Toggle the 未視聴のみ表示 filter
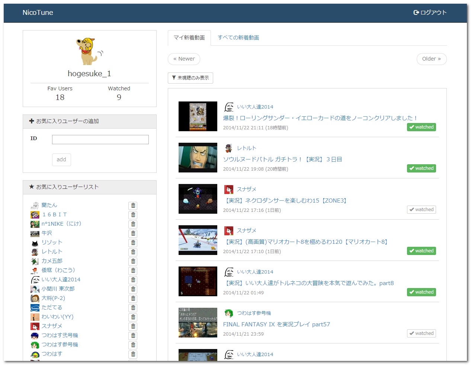Viewport: 471px width, 365px height. coord(190,78)
